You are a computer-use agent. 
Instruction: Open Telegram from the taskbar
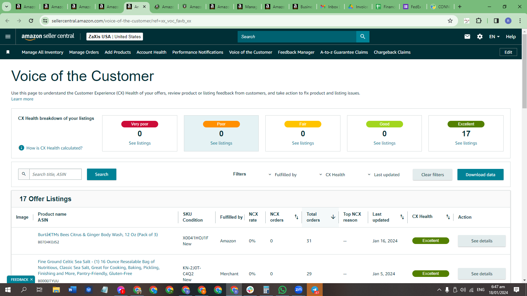coord(315,290)
